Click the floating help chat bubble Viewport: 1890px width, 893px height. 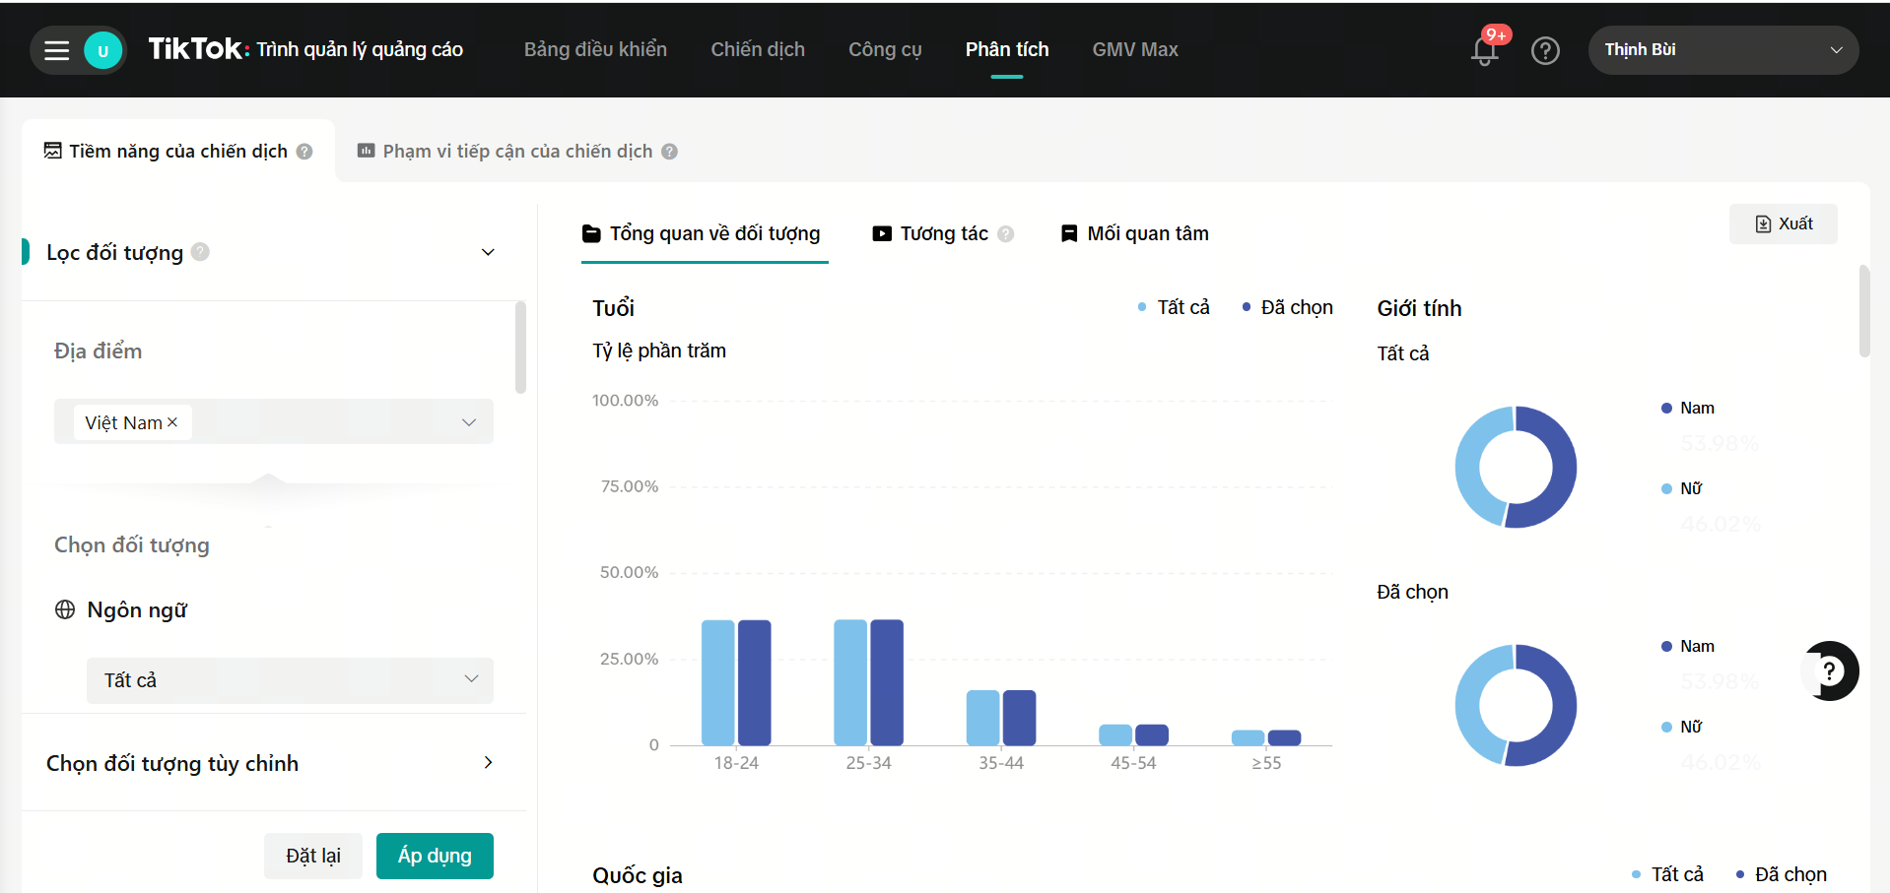click(x=1829, y=671)
